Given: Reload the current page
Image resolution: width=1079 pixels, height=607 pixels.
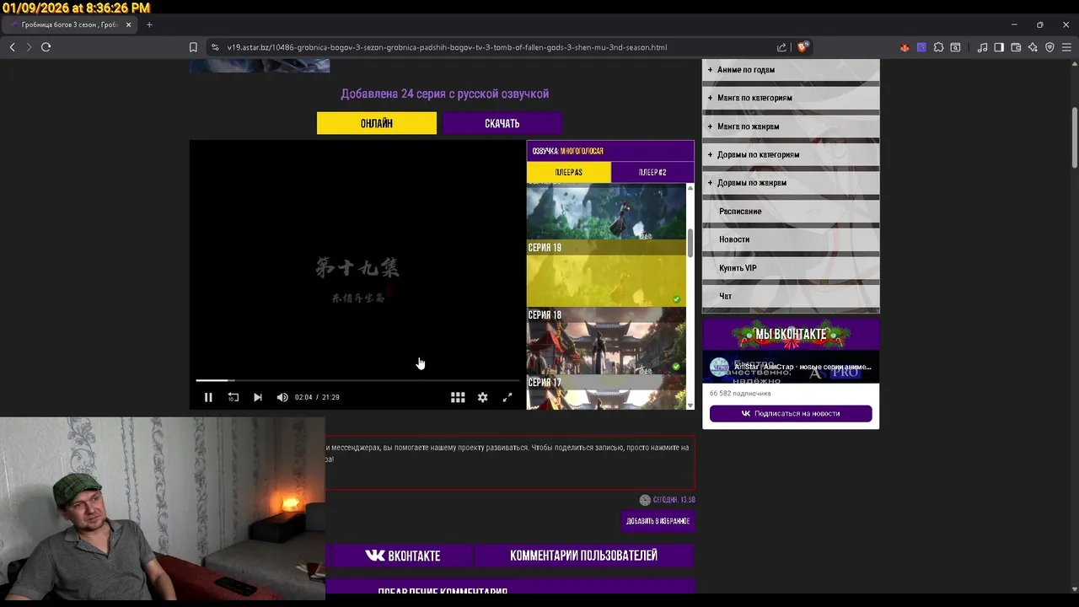Looking at the screenshot, I should click(46, 47).
